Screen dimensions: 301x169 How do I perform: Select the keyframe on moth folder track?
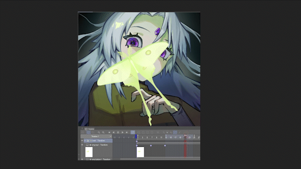pos(137,141)
